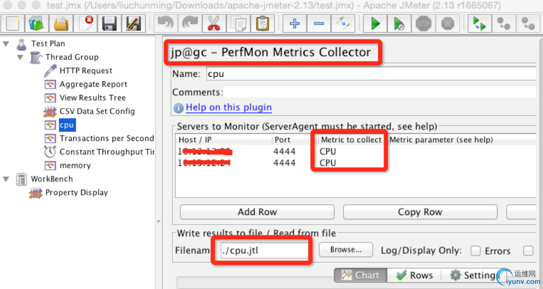The height and width of the screenshot is (289, 543).
Task: Click Save Test Plan As icon
Action: 133,24
